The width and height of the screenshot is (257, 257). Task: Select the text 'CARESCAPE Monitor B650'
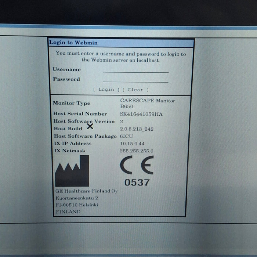(148, 104)
